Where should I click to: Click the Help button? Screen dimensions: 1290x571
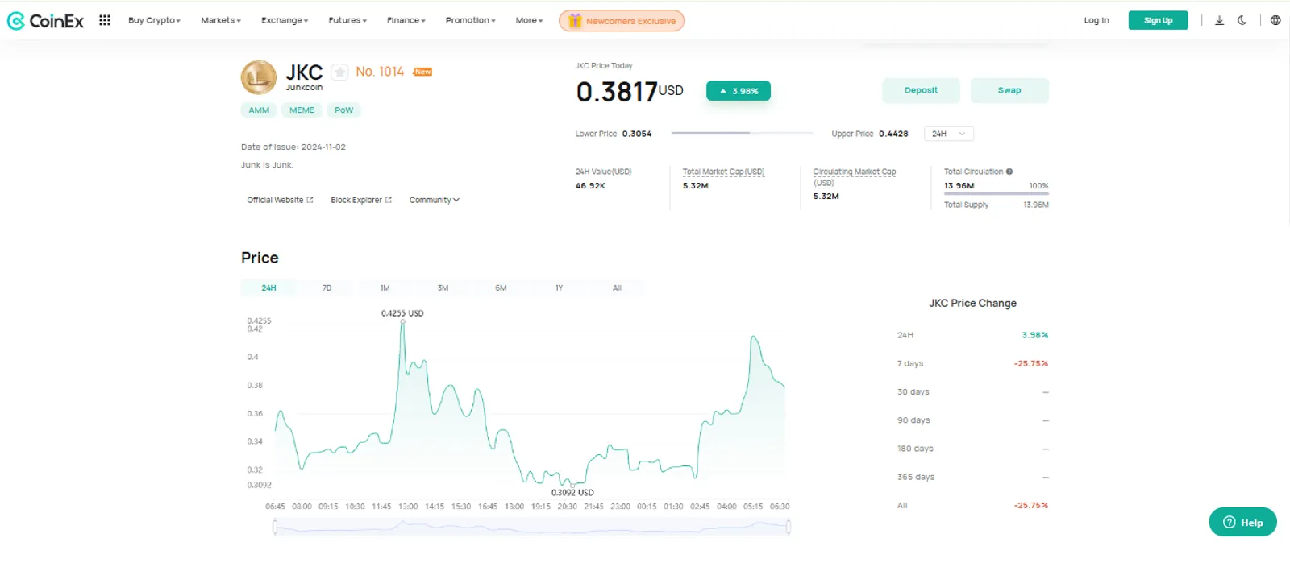[1242, 522]
